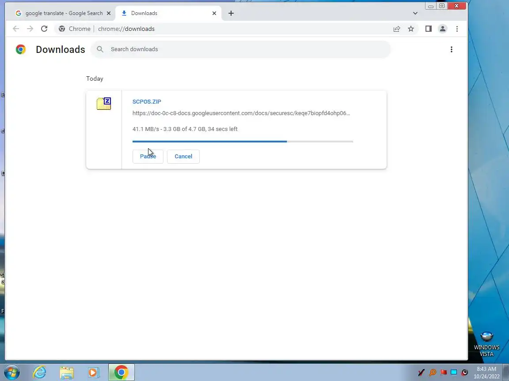The height and width of the screenshot is (381, 509).
Task: Click the orange magnifier tray icon
Action: click(x=433, y=372)
